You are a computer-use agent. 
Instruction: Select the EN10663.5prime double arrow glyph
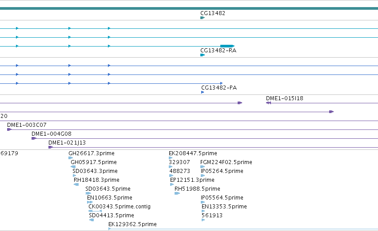pos(90,202)
